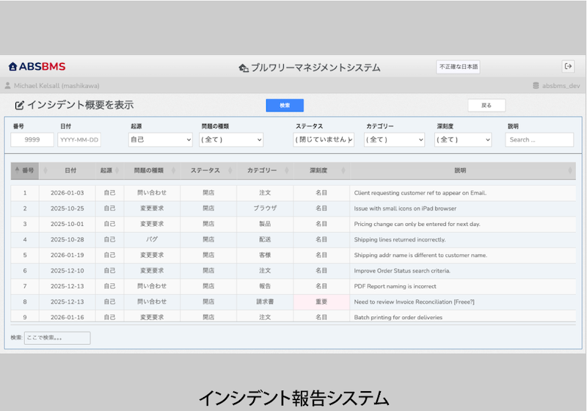Click the 戻る button

tap(486, 106)
